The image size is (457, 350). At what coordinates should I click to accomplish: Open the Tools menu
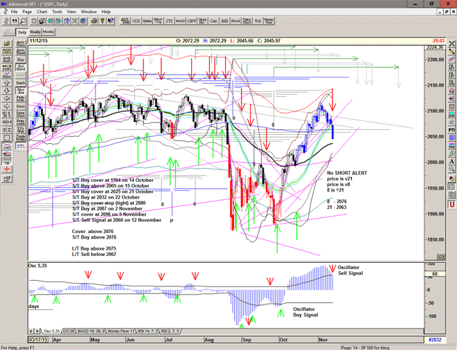coord(57,12)
